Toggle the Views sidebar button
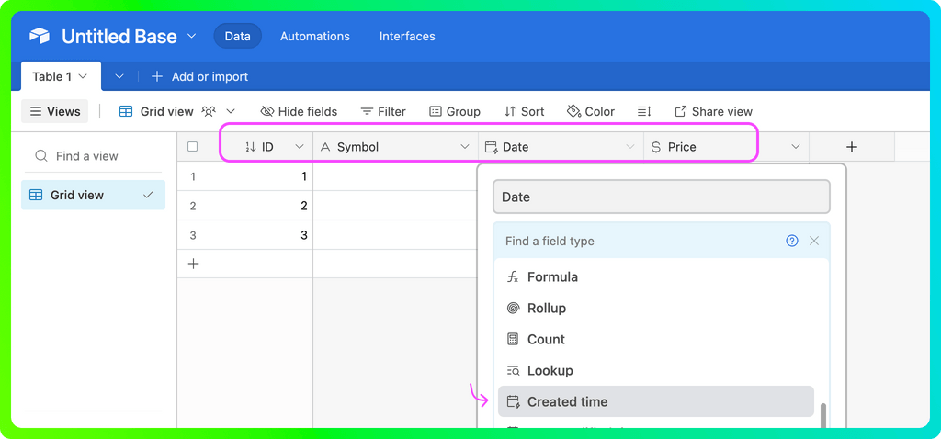Screen dimensions: 941x439 point(54,111)
